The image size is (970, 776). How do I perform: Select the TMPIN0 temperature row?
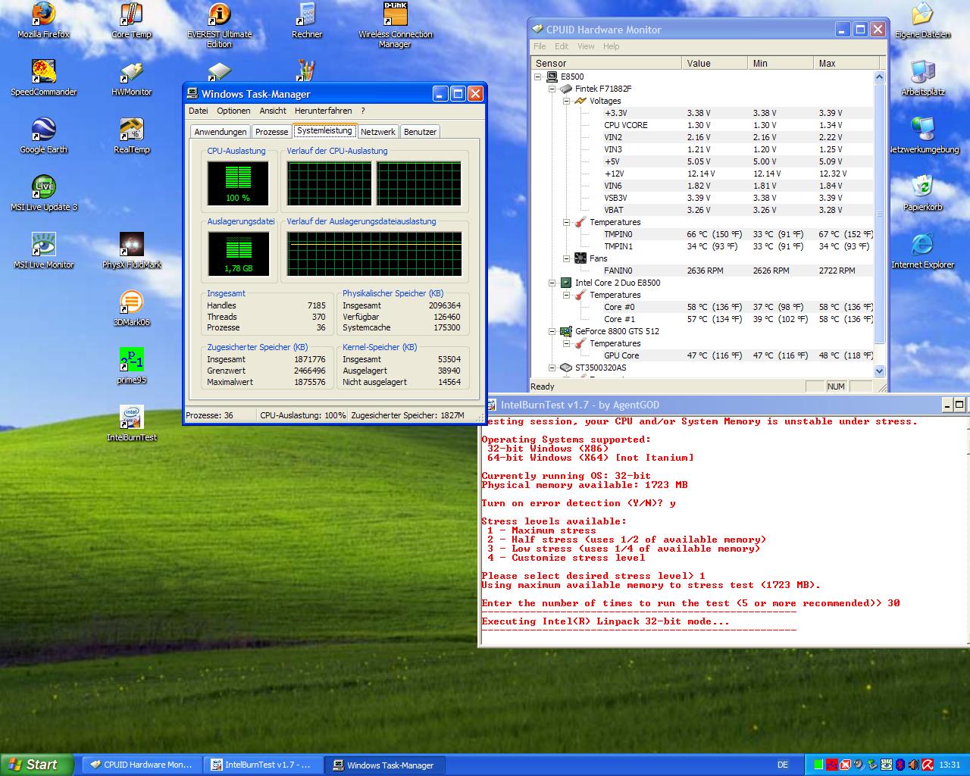point(703,234)
